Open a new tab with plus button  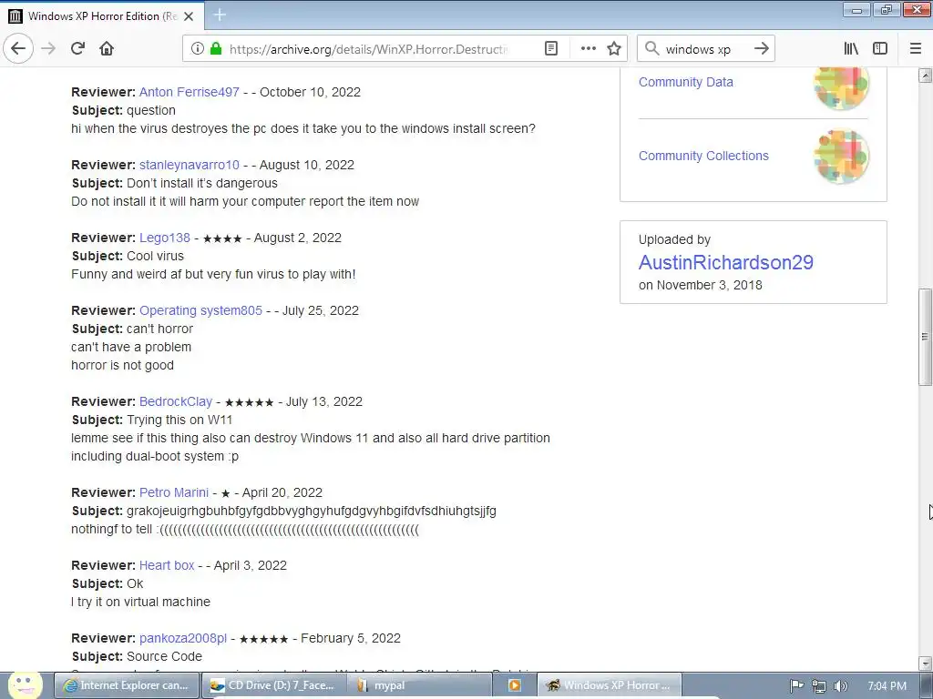(220, 15)
